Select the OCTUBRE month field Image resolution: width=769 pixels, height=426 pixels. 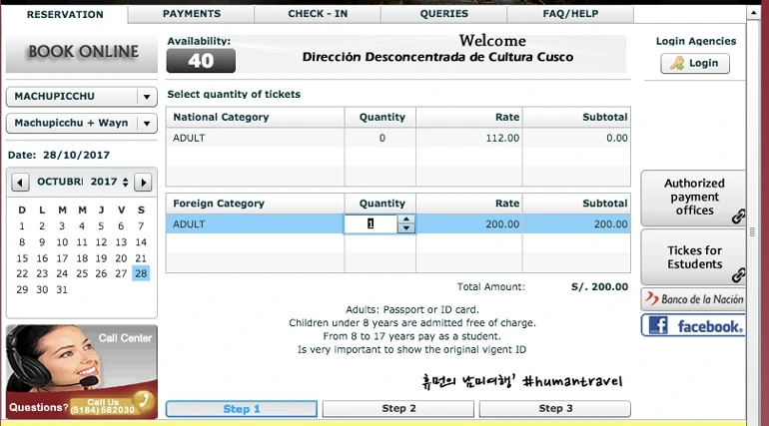60,182
